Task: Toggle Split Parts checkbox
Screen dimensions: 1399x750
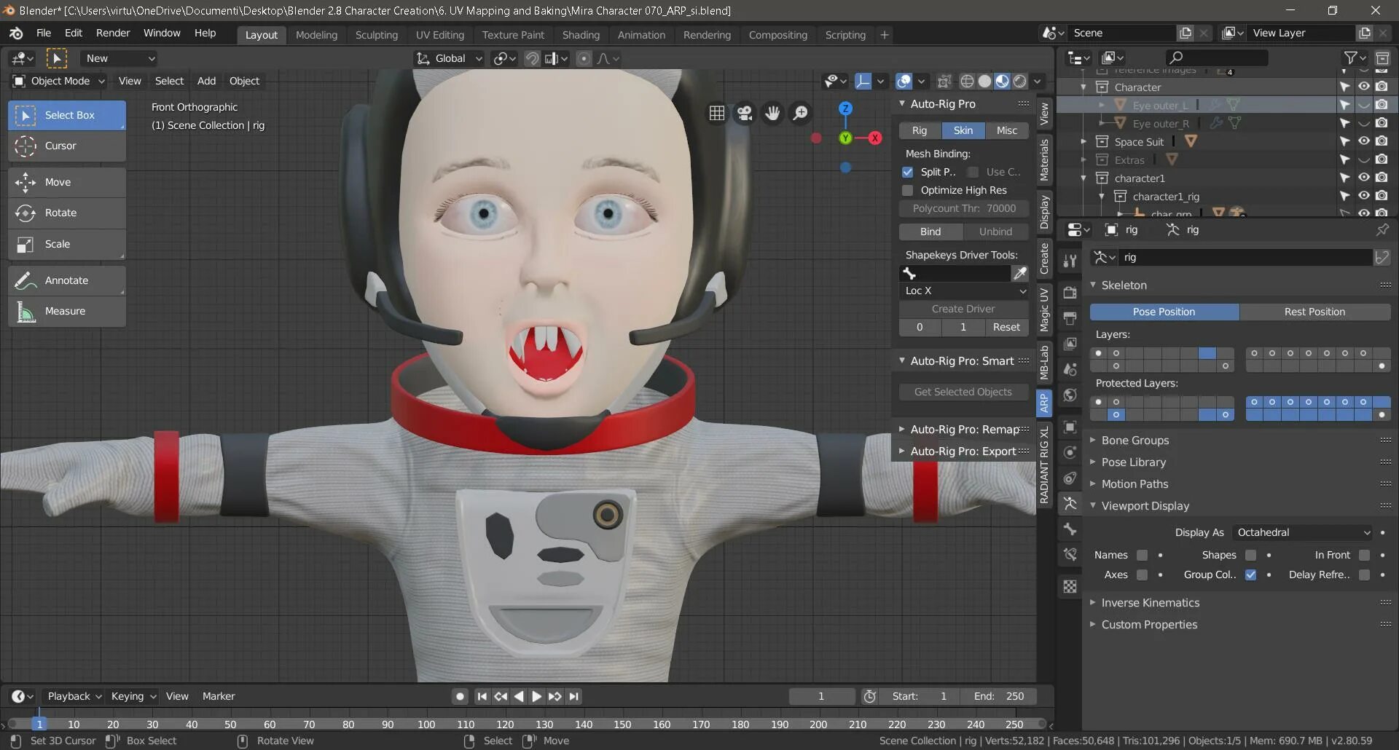Action: (908, 172)
